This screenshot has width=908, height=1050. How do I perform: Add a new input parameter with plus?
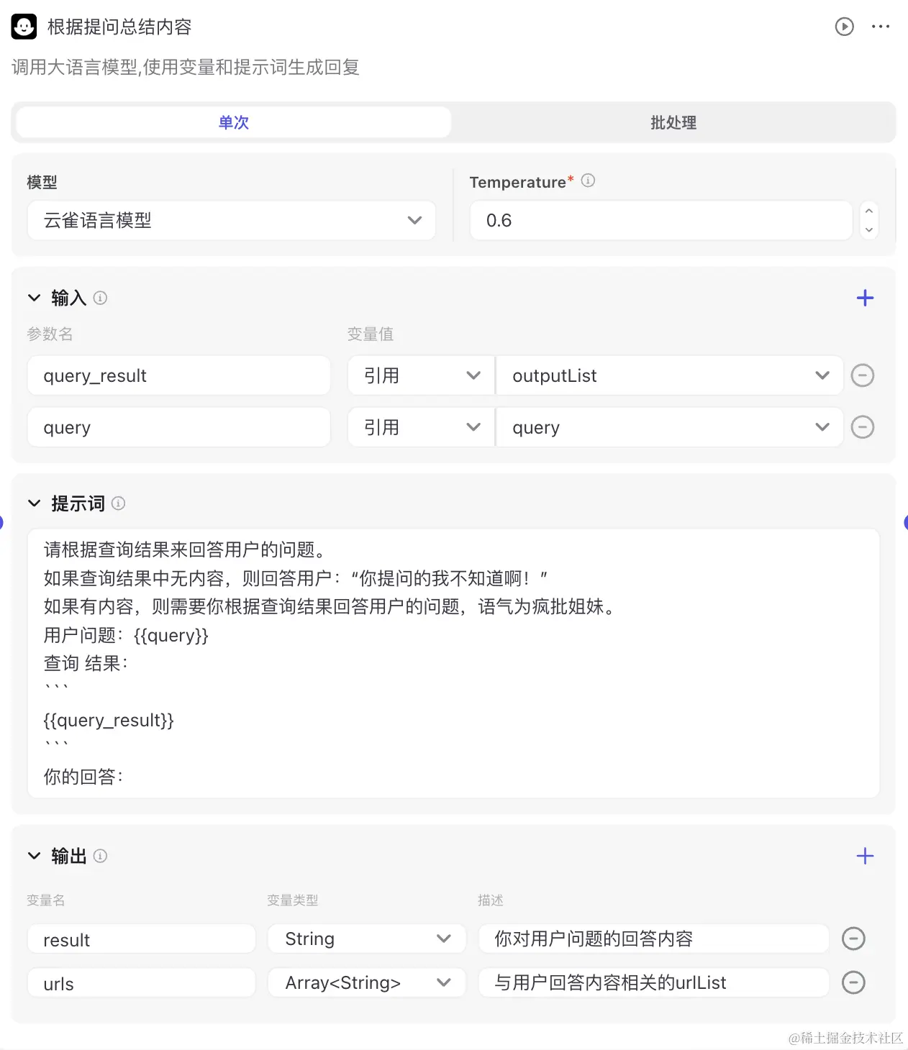(865, 298)
